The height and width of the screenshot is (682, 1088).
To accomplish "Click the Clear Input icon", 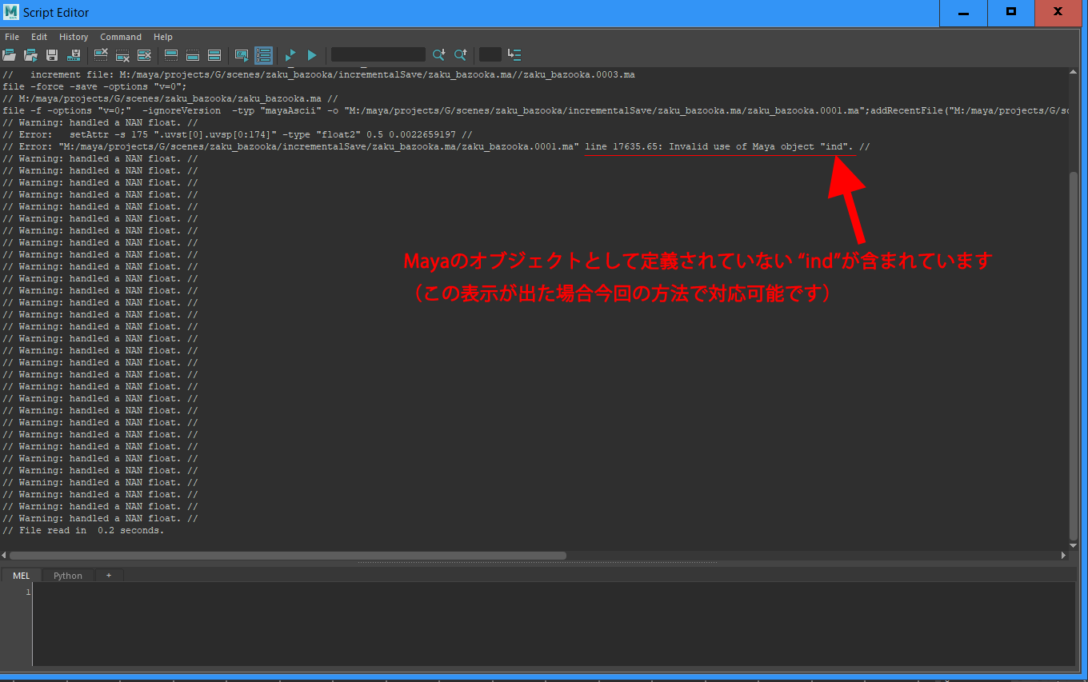I will pos(122,55).
